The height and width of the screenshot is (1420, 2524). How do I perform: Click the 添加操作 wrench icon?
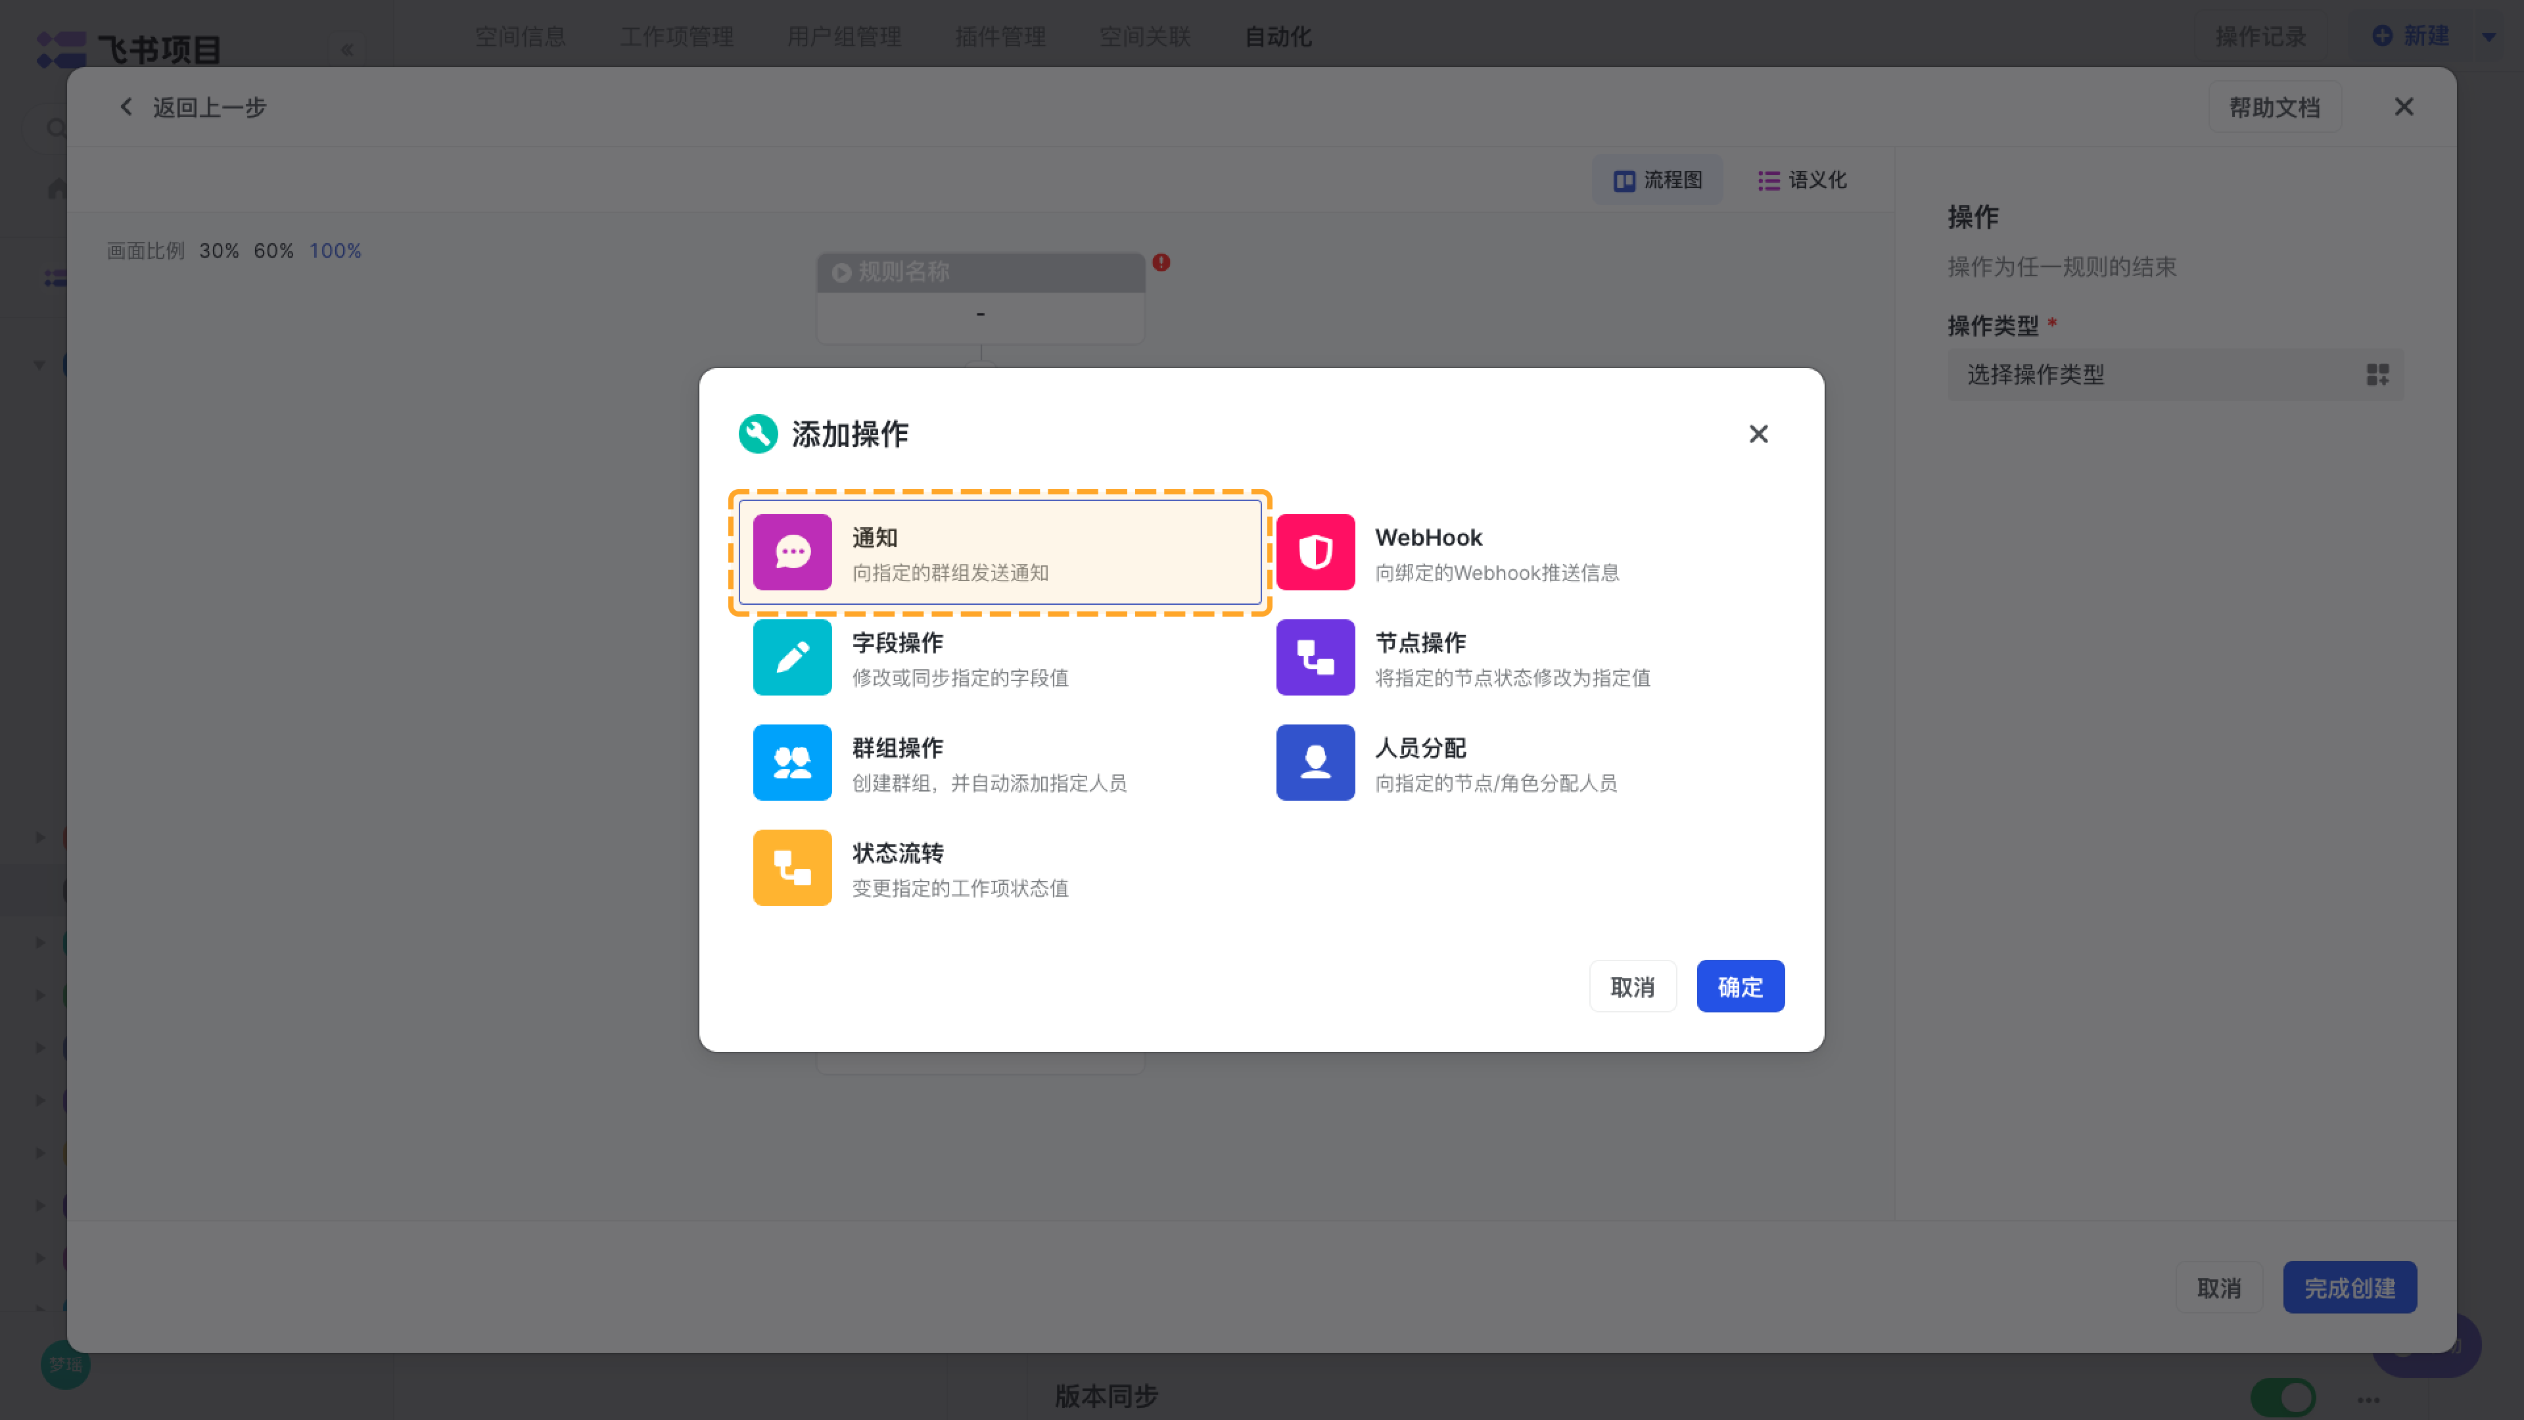pyautogui.click(x=757, y=434)
